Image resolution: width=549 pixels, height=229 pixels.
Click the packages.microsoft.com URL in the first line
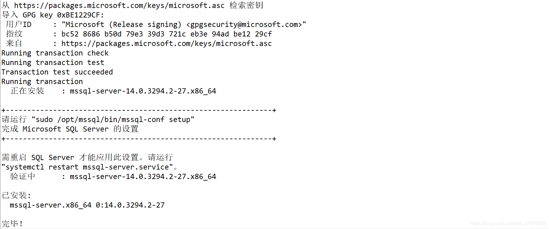pyautogui.click(x=119, y=6)
